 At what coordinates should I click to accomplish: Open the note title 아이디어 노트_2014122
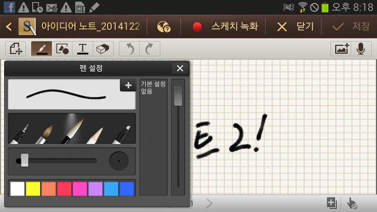pos(91,26)
